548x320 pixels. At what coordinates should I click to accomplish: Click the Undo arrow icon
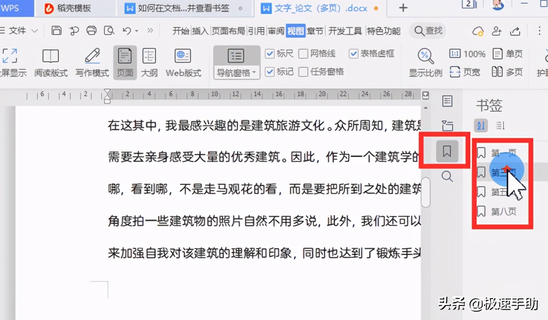point(127,31)
